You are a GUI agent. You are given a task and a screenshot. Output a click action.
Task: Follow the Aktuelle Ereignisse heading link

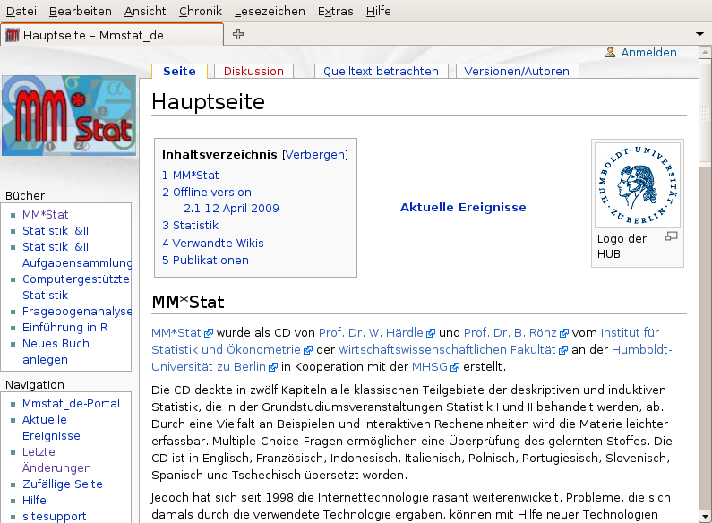(463, 208)
